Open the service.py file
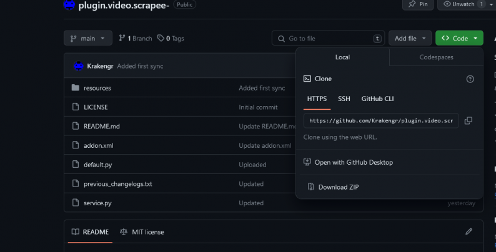The width and height of the screenshot is (496, 252). pos(97,203)
